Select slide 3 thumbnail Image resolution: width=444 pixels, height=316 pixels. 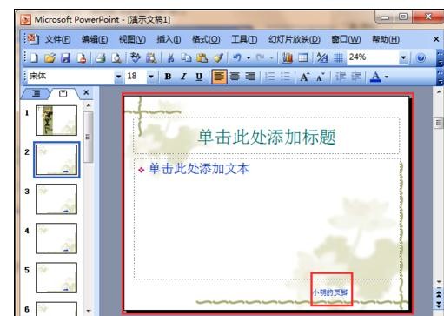tap(56, 199)
